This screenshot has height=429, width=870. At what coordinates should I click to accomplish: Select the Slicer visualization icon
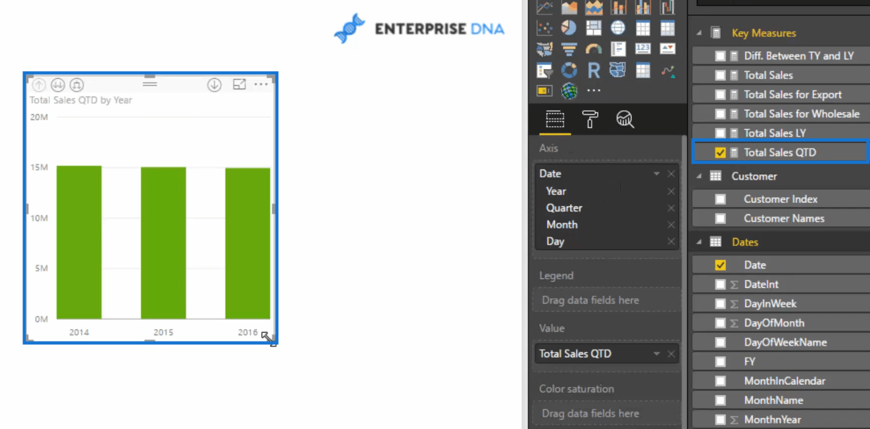(x=544, y=70)
